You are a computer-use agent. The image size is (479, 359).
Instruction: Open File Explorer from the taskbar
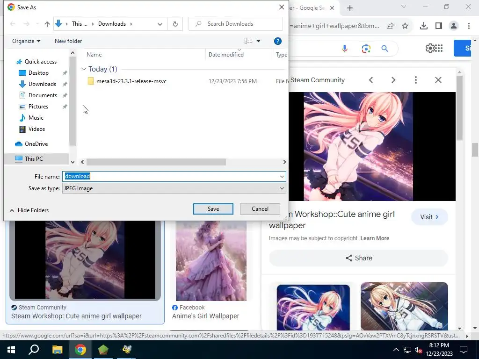point(57,350)
